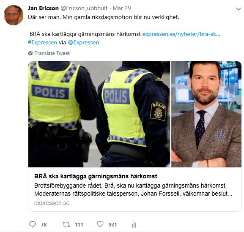The height and width of the screenshot is (232, 244).
Task: Click the reply count 78
Action: (x=44, y=224)
